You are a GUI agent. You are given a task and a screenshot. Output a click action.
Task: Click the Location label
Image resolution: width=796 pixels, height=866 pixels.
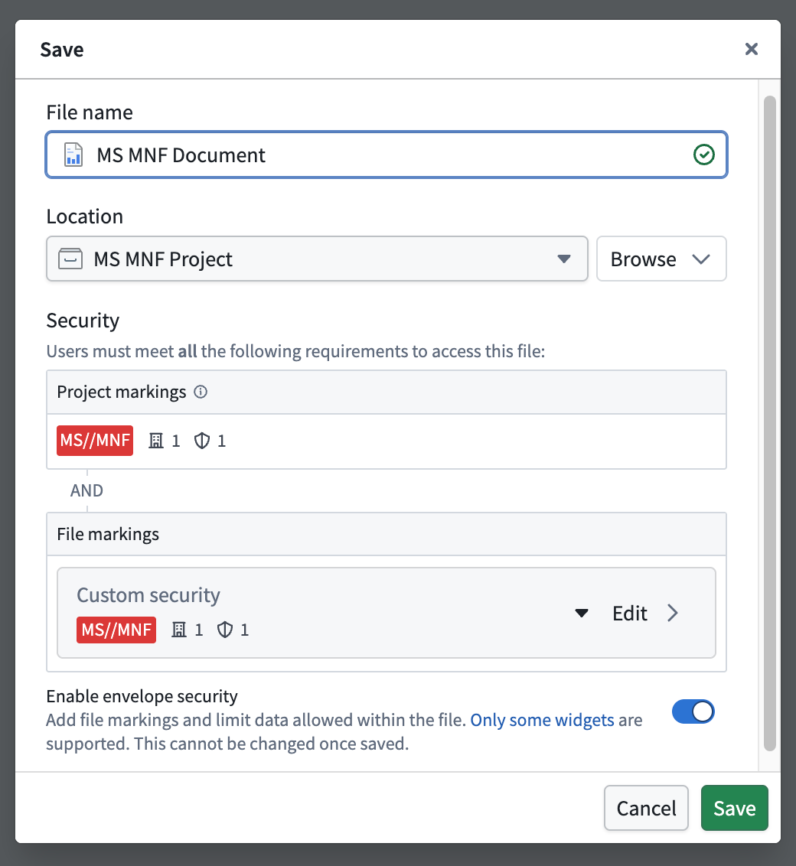tap(84, 216)
